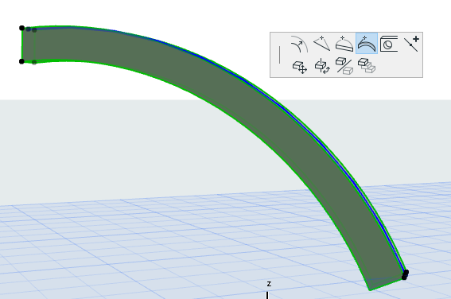451x299 pixels.
Task: Select the Offset Curved Edge pet palette option
Action: [299, 44]
